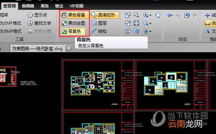The image size is (216, 134).
Task: Open the 查看器 ribbon tab
Action: (9, 6)
